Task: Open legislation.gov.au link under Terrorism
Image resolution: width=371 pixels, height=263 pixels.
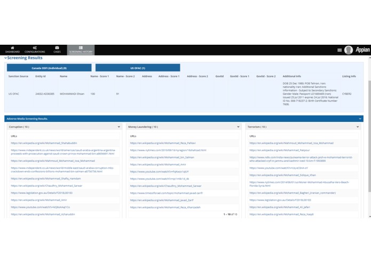Action: (280, 200)
